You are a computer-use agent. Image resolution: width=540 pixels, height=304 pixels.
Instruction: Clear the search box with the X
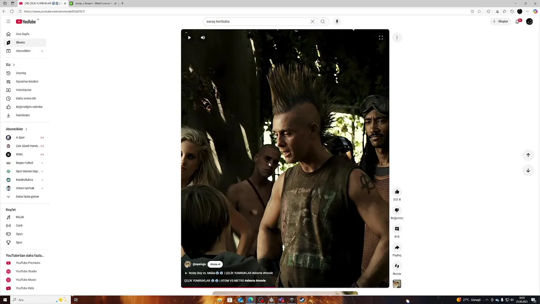click(x=313, y=22)
